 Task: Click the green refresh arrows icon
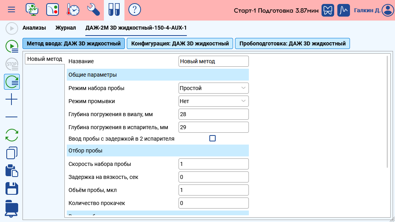click(12, 135)
